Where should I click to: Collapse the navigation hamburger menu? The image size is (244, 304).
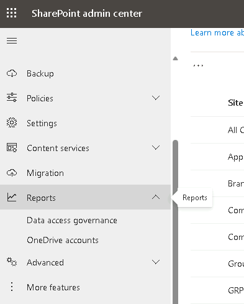12,40
